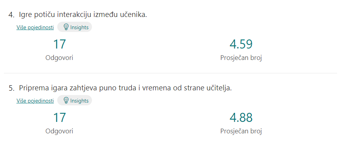345x144 pixels.
Task: Click Prosječan broj label under 4.88
Action: 241,131
